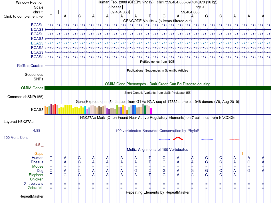271x203 pixels.
Task: Click the -4.5 conservation scale value
Action: 37,145
